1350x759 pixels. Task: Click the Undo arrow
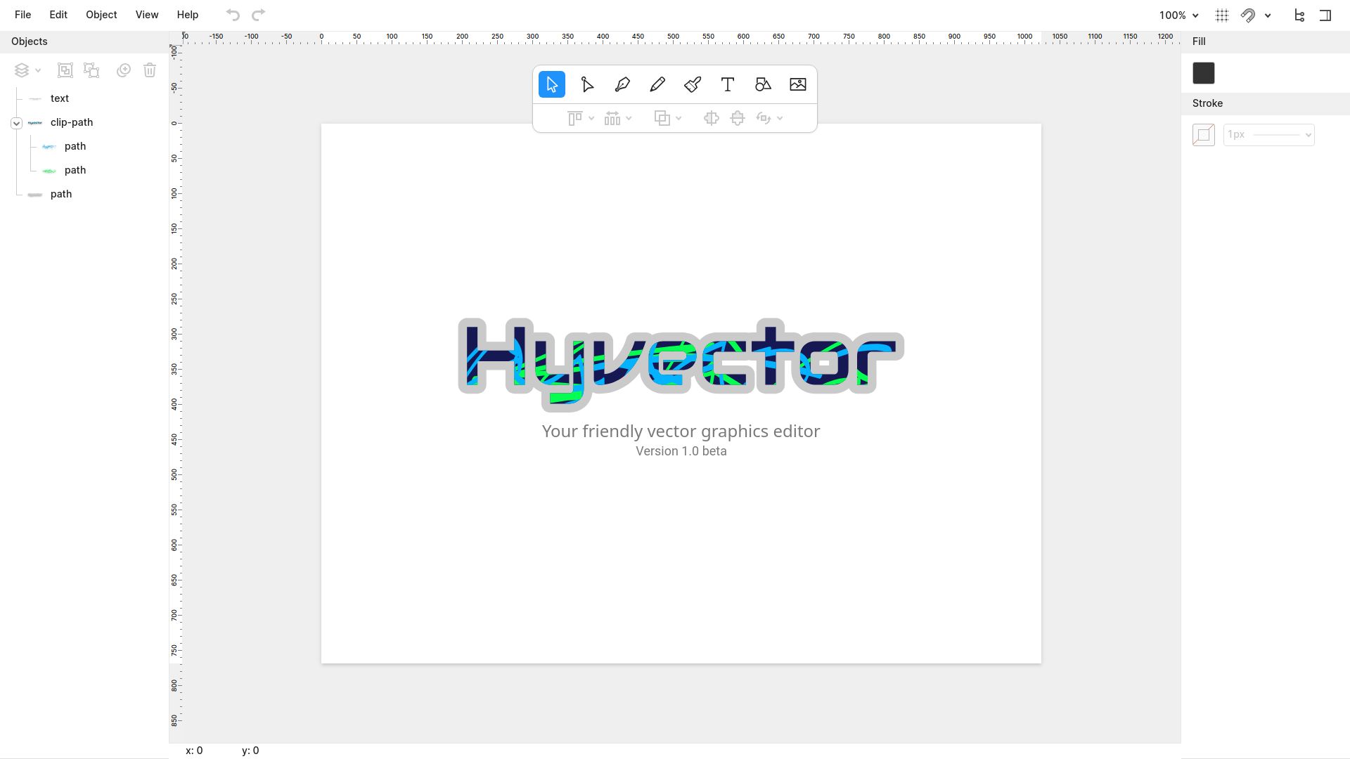click(x=233, y=15)
